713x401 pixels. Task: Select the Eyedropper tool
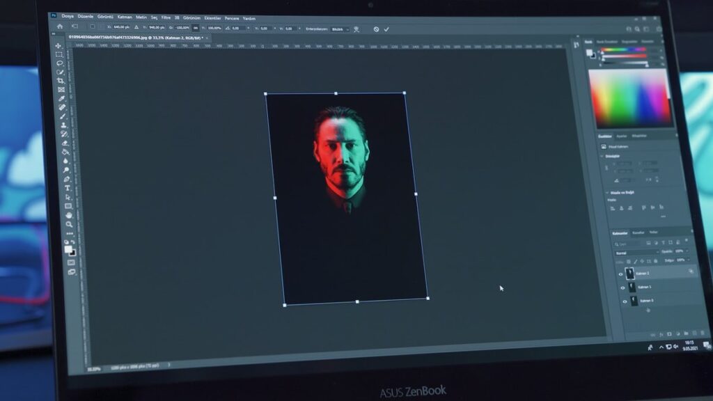(61, 99)
